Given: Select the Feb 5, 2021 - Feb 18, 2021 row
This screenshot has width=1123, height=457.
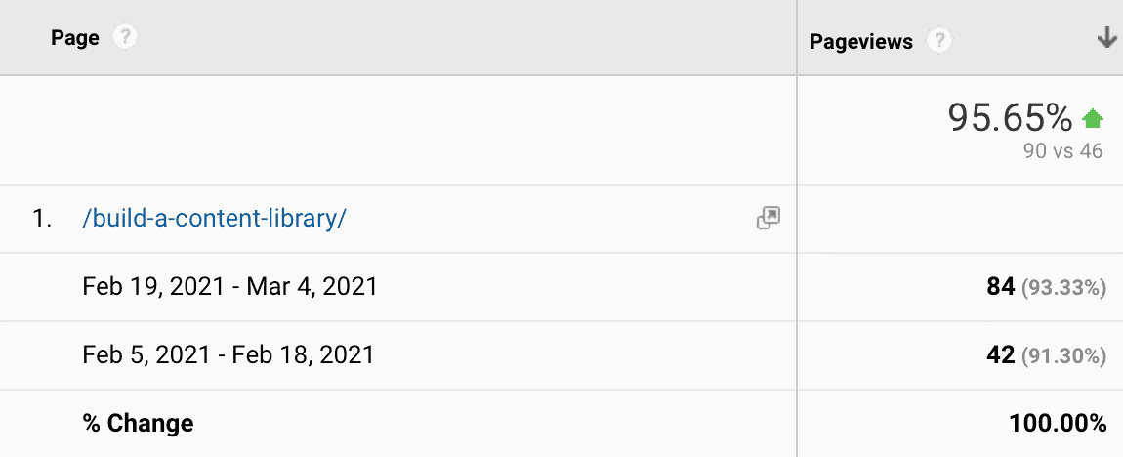Looking at the screenshot, I should (x=229, y=354).
